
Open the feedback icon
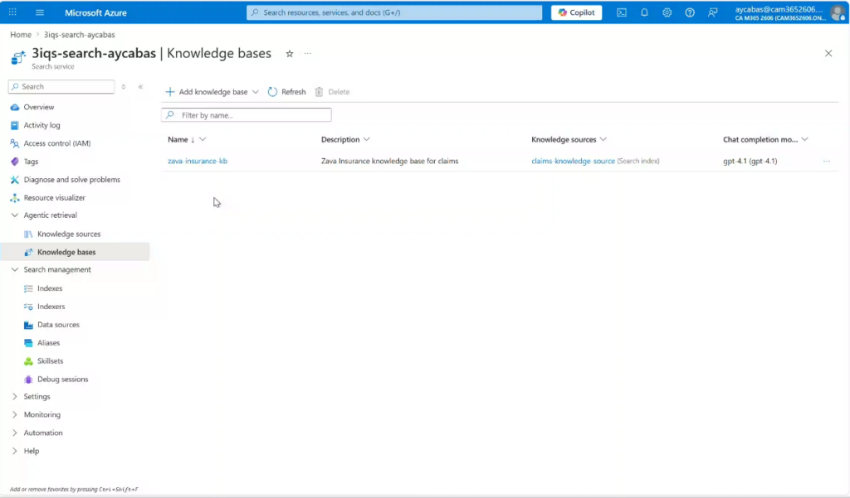point(712,12)
